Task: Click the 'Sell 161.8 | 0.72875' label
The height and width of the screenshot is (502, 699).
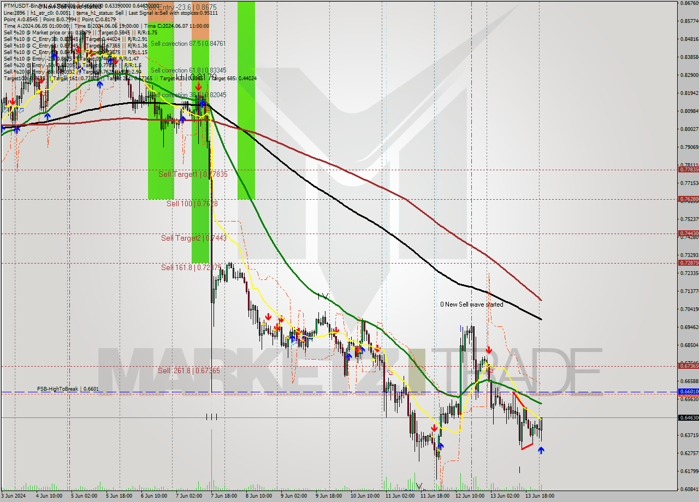Action: pyautogui.click(x=191, y=267)
